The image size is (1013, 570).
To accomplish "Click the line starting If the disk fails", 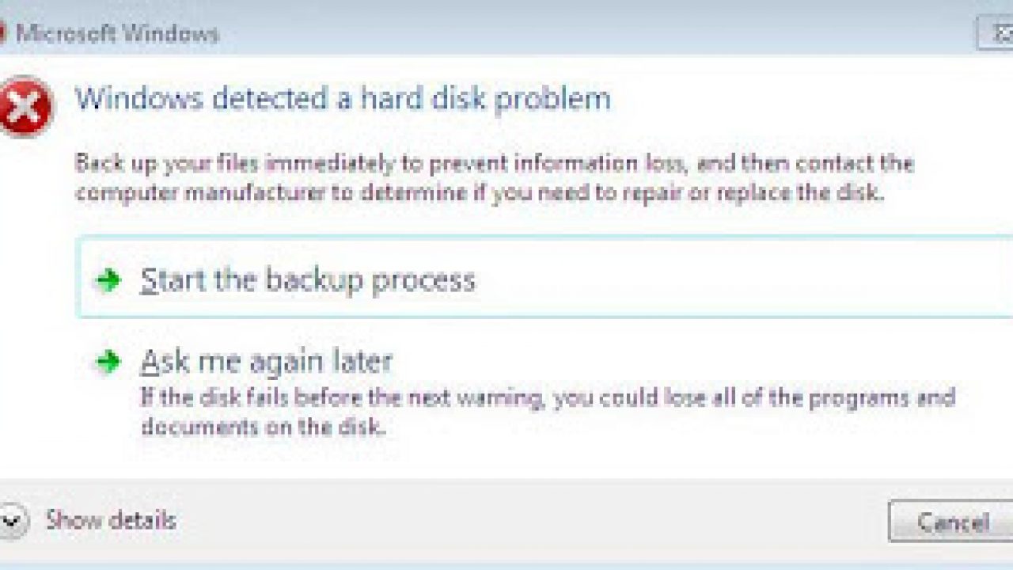I will (548, 397).
